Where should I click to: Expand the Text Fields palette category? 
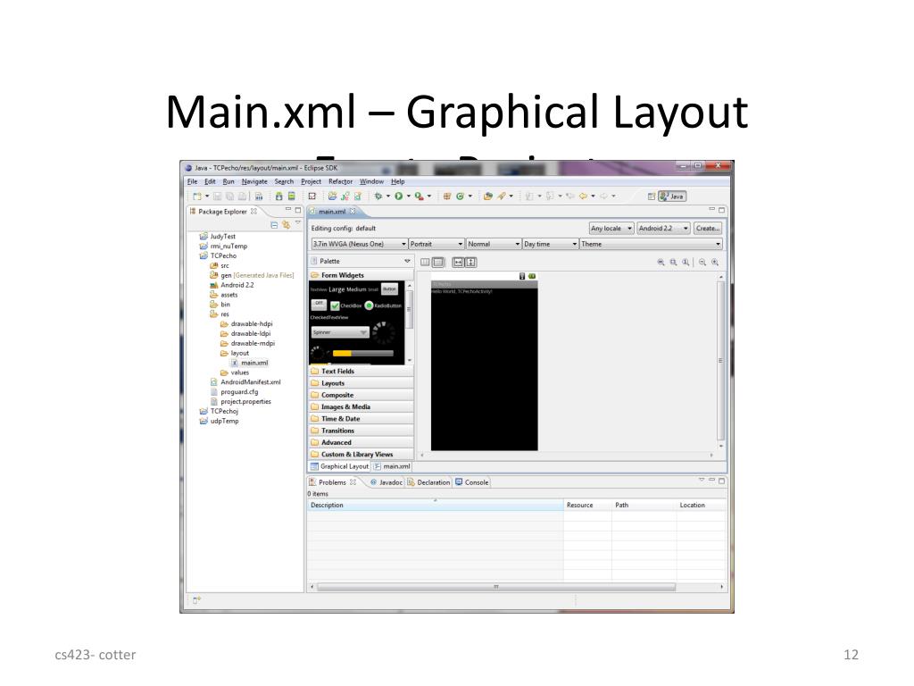tap(361, 371)
